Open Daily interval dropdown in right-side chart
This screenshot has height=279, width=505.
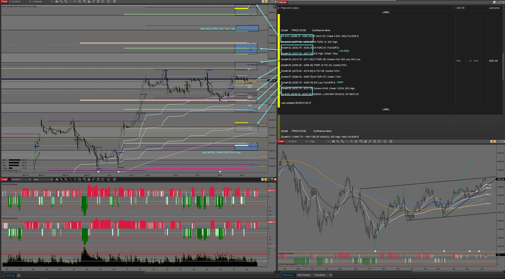[x=320, y=141]
